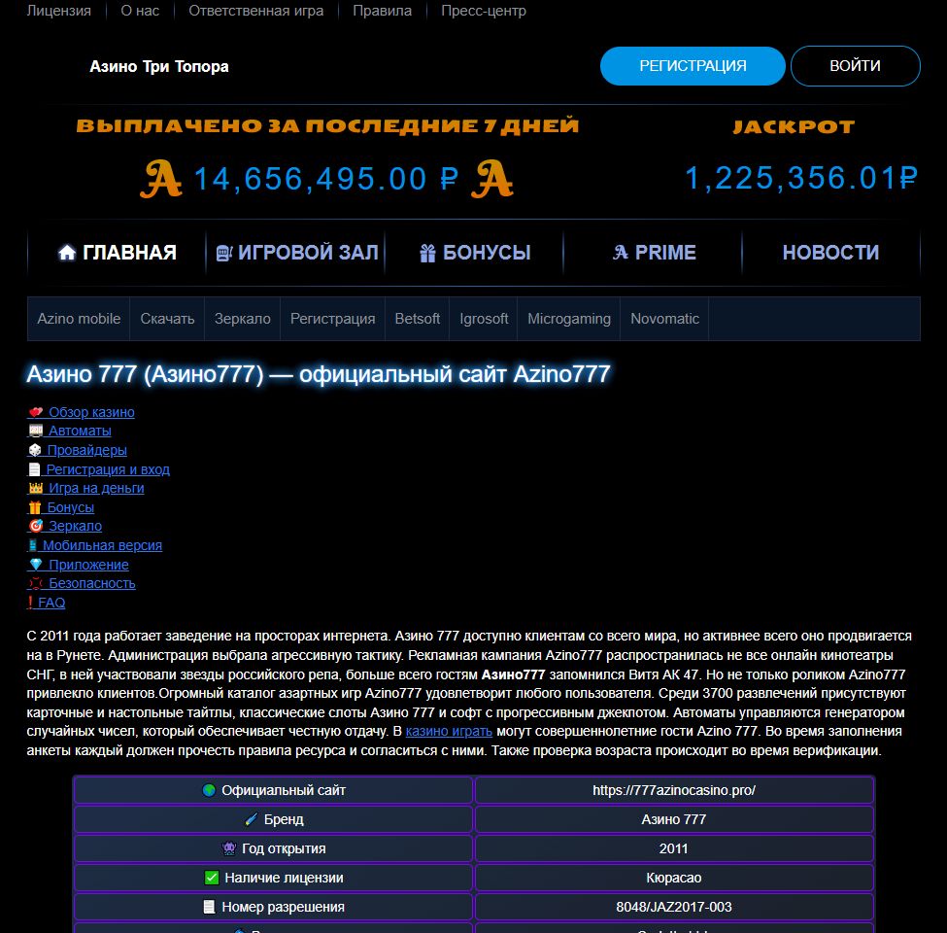
Task: Select the Microgaming tab
Action: [568, 318]
